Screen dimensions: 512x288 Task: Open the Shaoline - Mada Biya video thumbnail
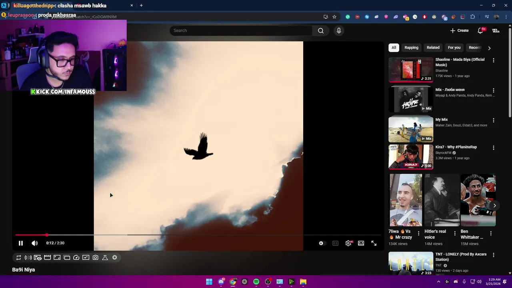point(411,70)
